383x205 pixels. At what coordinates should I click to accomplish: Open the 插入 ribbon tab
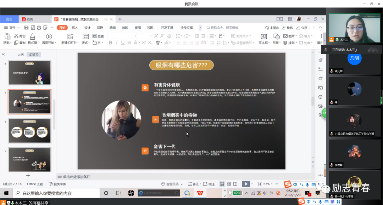pos(75,28)
